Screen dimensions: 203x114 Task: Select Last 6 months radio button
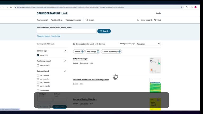click(x=38, y=79)
